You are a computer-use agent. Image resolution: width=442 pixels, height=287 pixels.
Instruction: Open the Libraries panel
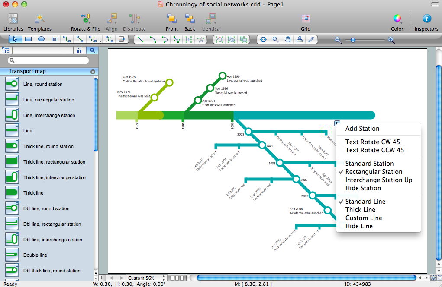pyautogui.click(x=13, y=22)
